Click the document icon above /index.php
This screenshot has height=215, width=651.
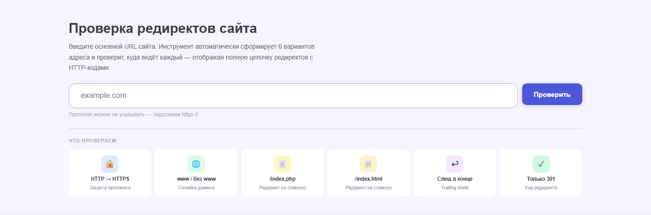(x=283, y=164)
